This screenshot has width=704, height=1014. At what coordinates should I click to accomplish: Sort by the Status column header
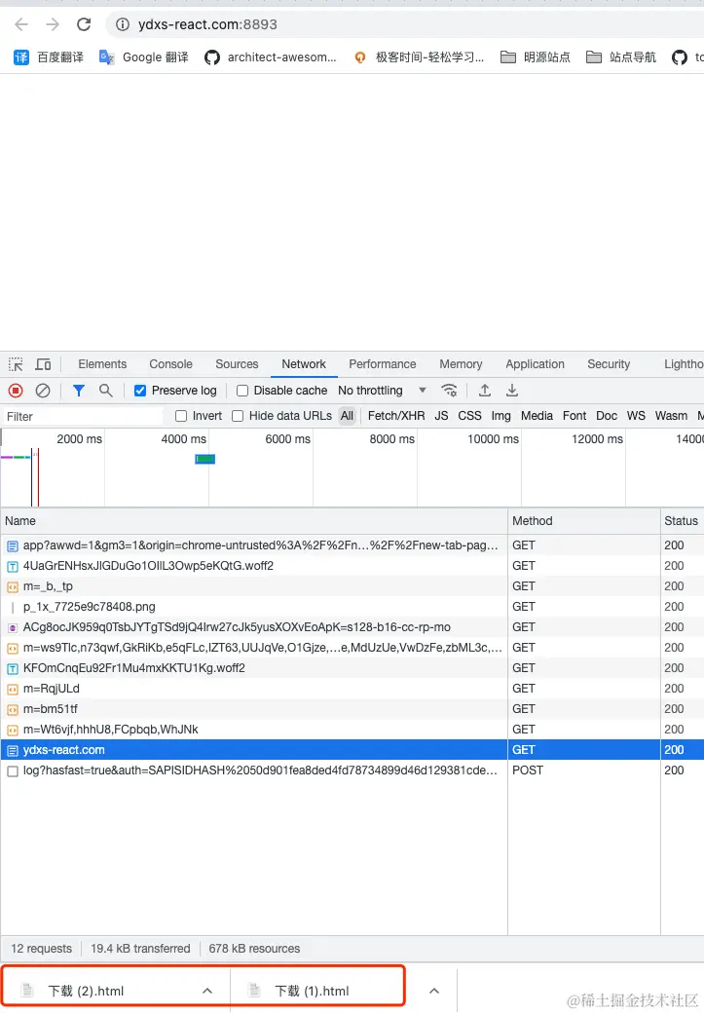point(682,521)
